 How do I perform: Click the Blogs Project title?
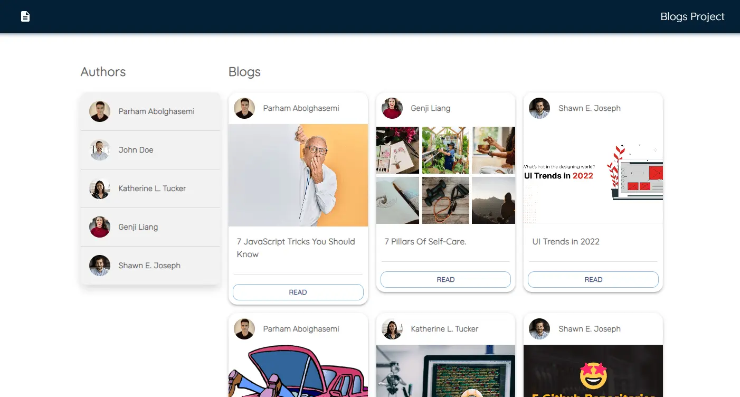pos(692,16)
